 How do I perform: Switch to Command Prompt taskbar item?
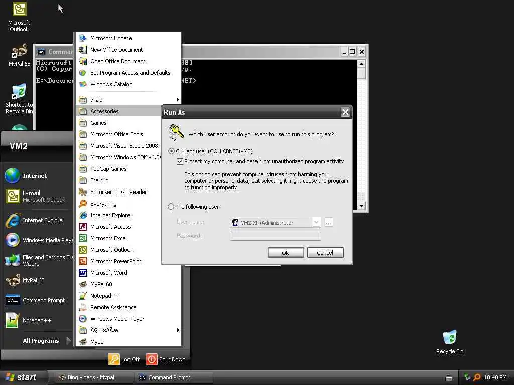click(x=174, y=377)
